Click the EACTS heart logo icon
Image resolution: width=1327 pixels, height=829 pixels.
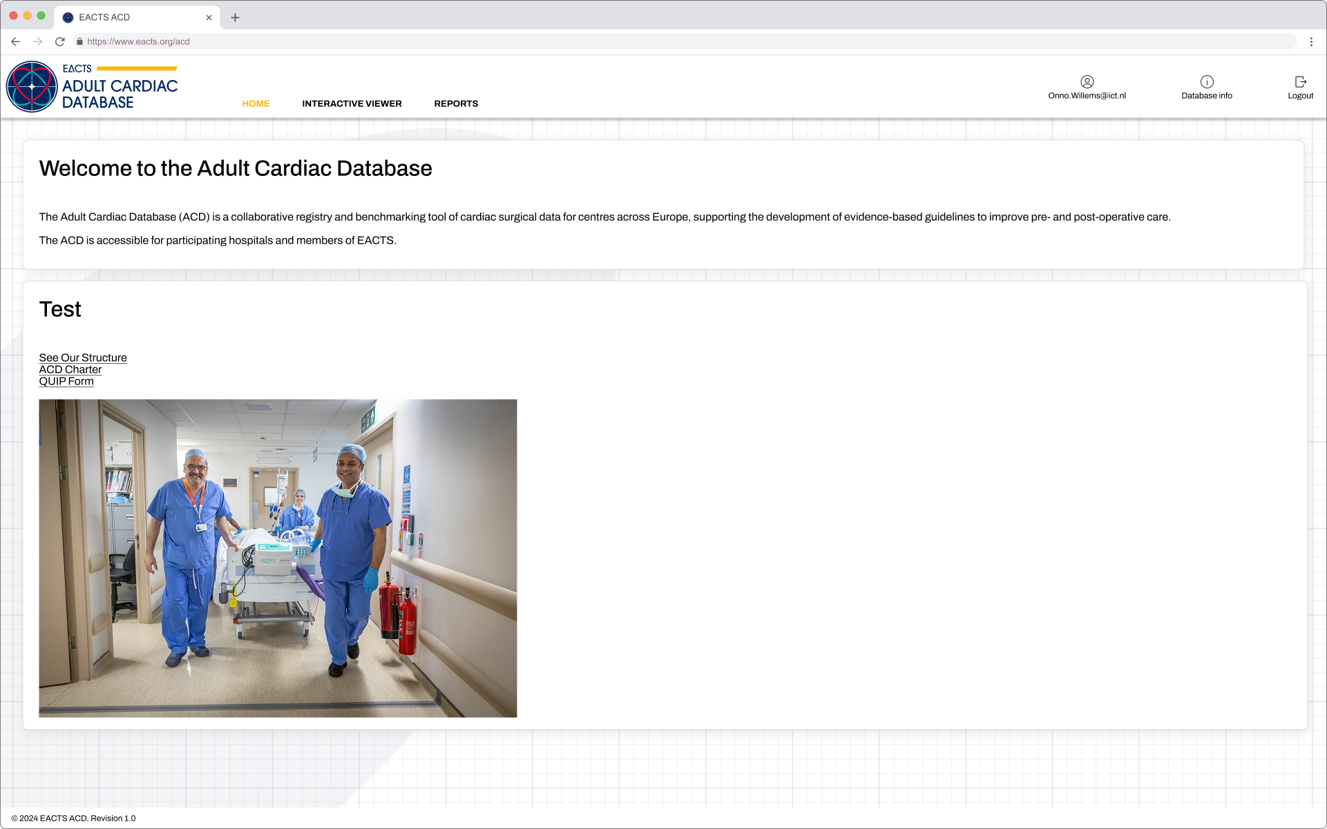[32, 87]
